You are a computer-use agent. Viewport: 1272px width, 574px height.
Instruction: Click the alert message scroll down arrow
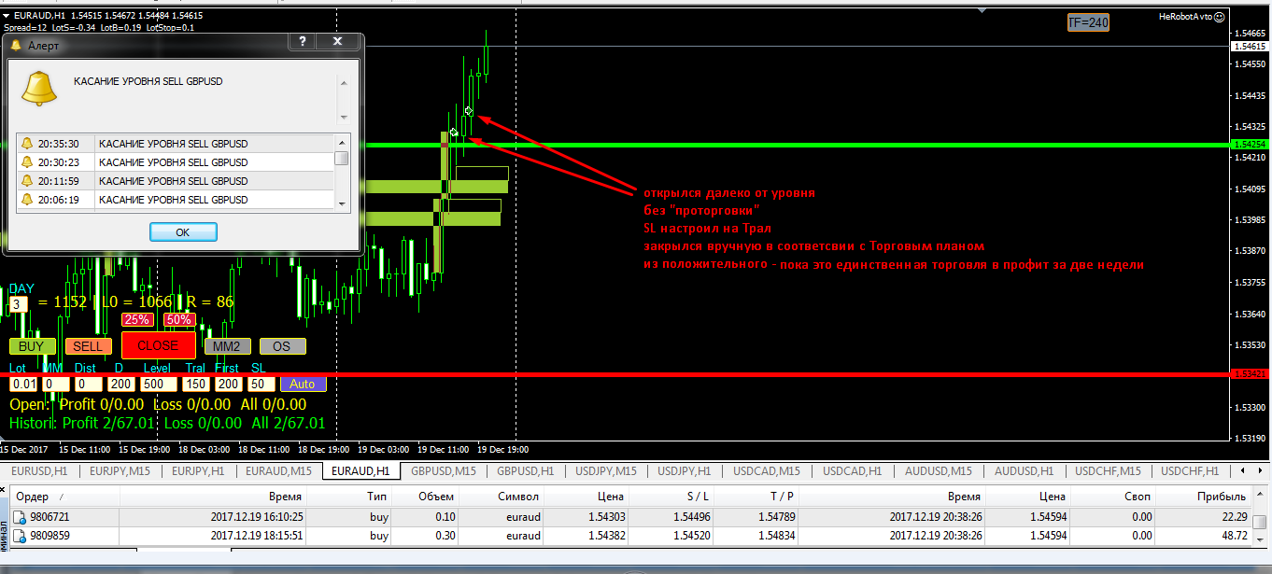(x=343, y=118)
